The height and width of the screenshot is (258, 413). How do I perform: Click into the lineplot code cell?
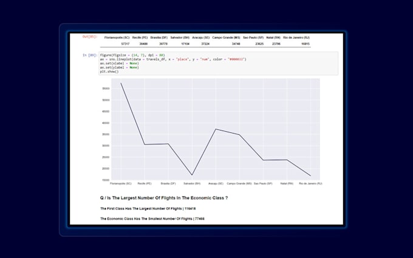219,64
